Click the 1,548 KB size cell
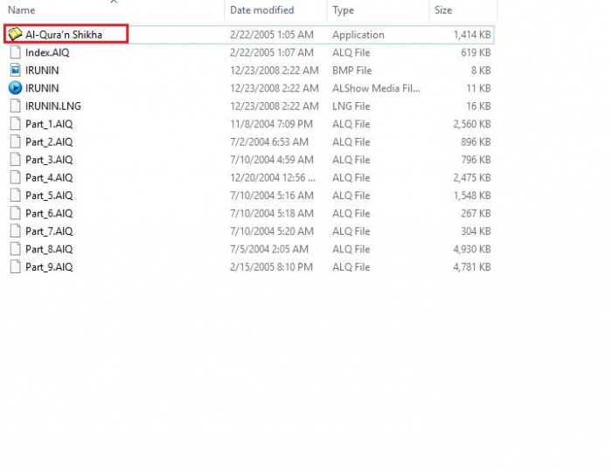The image size is (612, 474). tap(472, 196)
